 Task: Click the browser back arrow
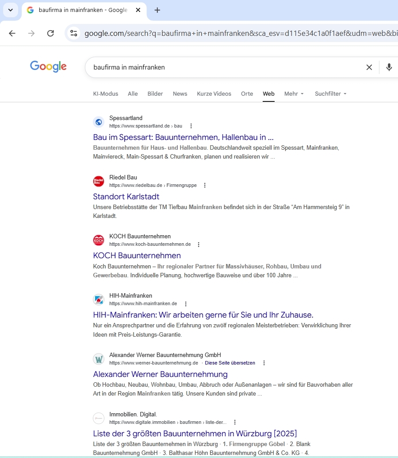(12, 33)
